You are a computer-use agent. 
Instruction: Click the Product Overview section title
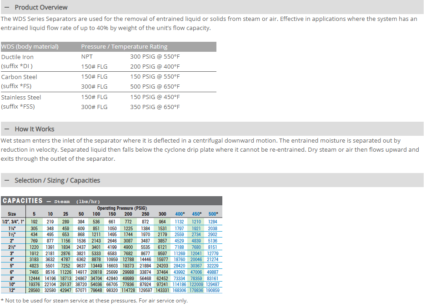click(41, 7)
